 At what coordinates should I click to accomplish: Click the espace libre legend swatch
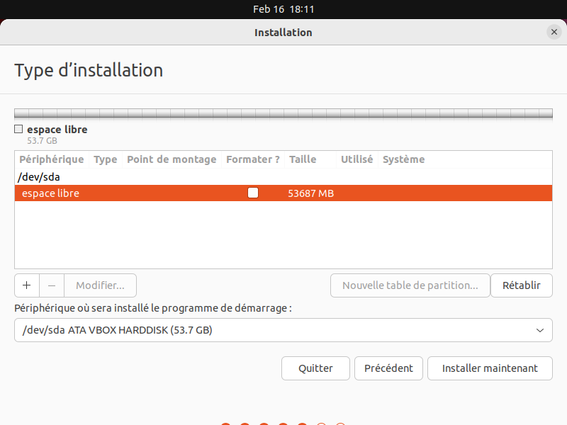tap(18, 130)
